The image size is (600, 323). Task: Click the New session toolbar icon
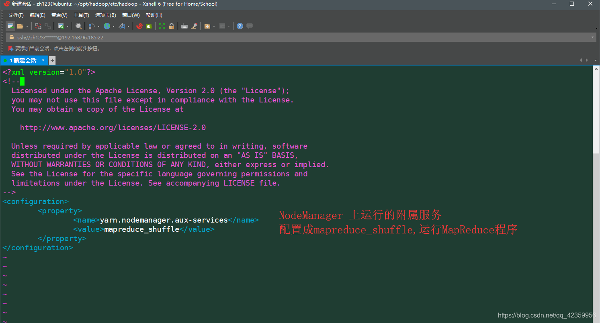[x=10, y=26]
